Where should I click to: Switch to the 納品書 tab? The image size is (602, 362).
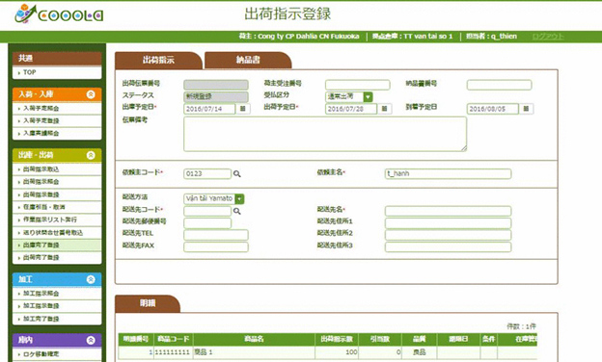point(248,60)
